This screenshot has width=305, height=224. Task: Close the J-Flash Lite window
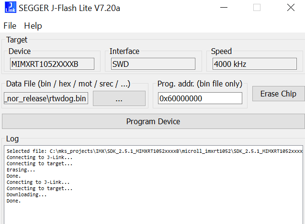291,8
